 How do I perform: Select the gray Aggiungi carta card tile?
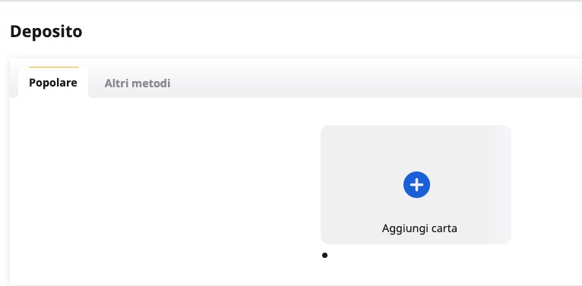tap(416, 184)
